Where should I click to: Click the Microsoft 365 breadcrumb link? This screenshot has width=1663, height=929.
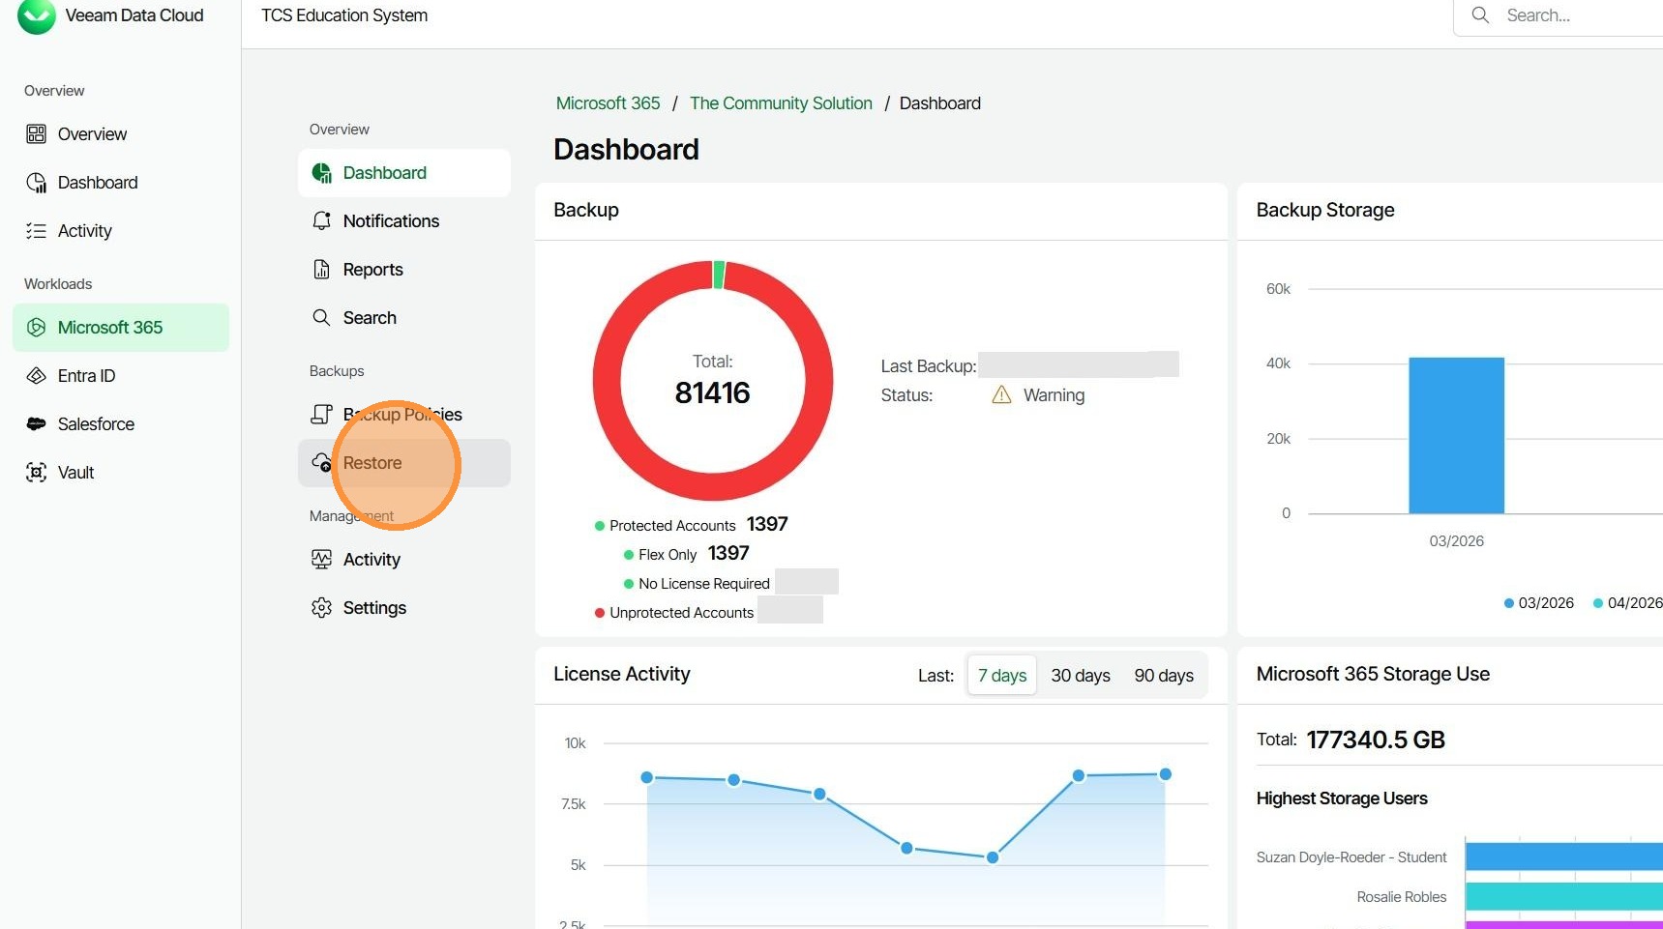point(608,103)
